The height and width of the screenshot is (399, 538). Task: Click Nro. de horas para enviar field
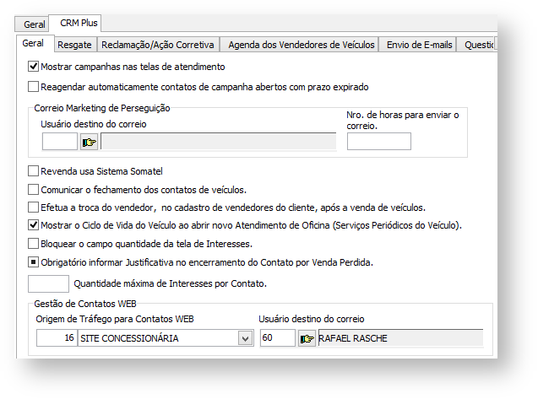378,142
